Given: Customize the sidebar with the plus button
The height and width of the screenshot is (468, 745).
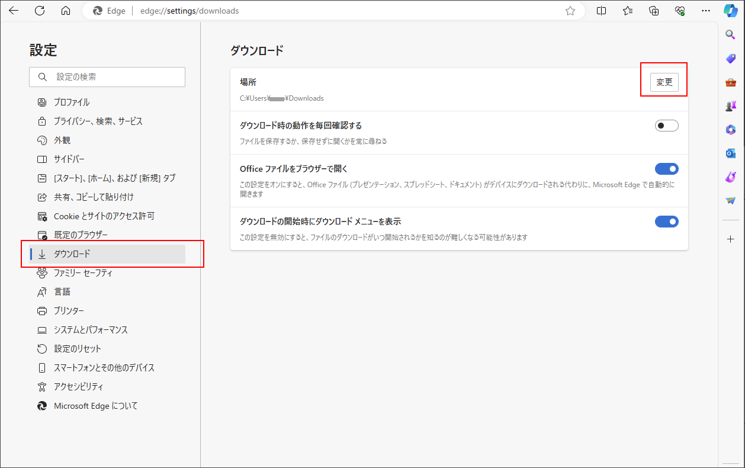Looking at the screenshot, I should (x=730, y=239).
